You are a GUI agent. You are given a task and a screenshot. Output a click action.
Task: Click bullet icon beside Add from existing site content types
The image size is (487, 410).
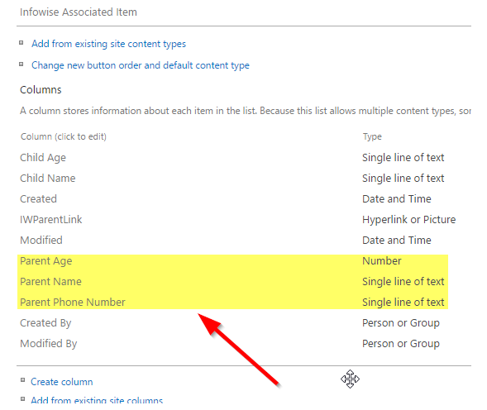21,42
